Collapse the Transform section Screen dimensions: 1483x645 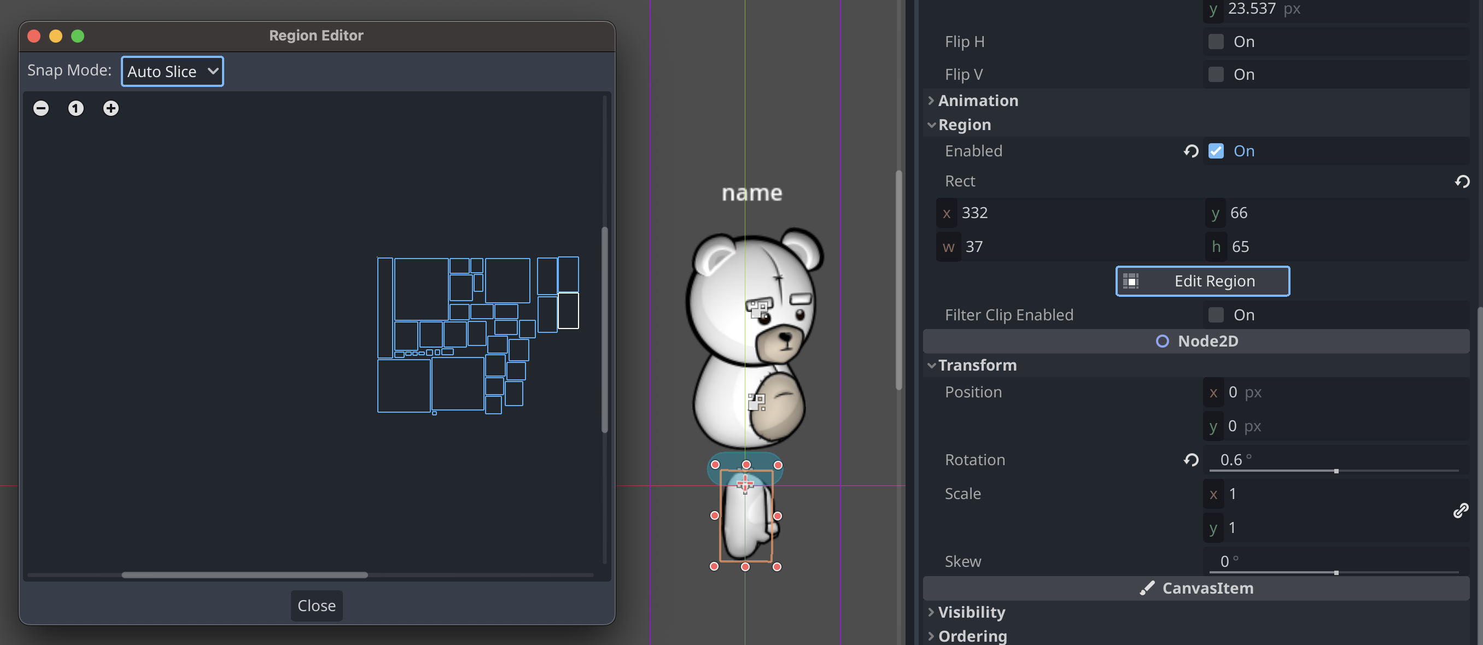pyautogui.click(x=931, y=365)
